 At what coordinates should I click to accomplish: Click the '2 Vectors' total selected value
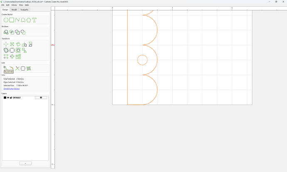tap(20, 79)
